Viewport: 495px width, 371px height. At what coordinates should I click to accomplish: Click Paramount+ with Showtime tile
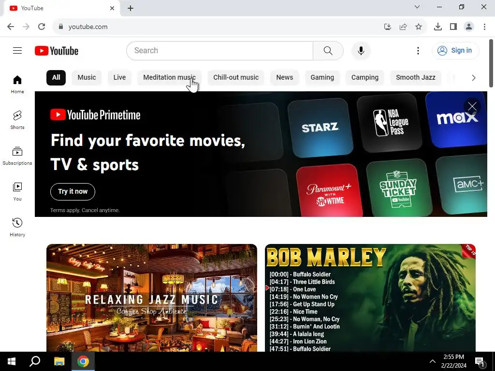(x=329, y=190)
